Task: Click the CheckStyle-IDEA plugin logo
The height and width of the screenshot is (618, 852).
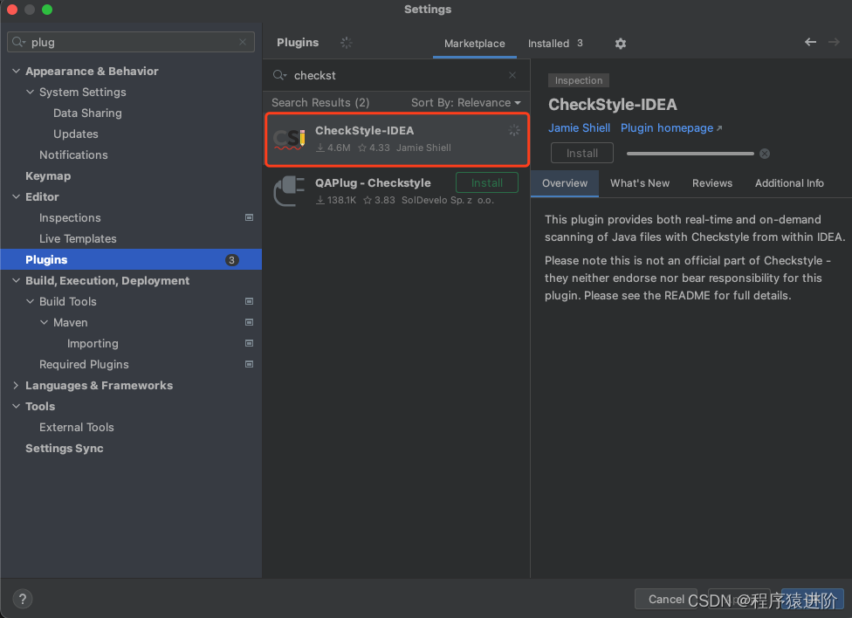Action: tap(289, 139)
